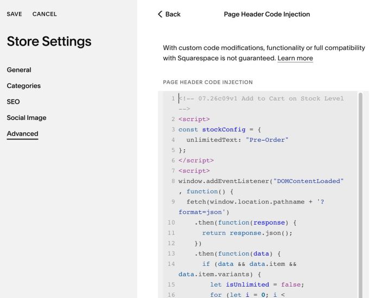Click line number 10 in gutter
Screen dimensions: 380x298
pos(171,223)
